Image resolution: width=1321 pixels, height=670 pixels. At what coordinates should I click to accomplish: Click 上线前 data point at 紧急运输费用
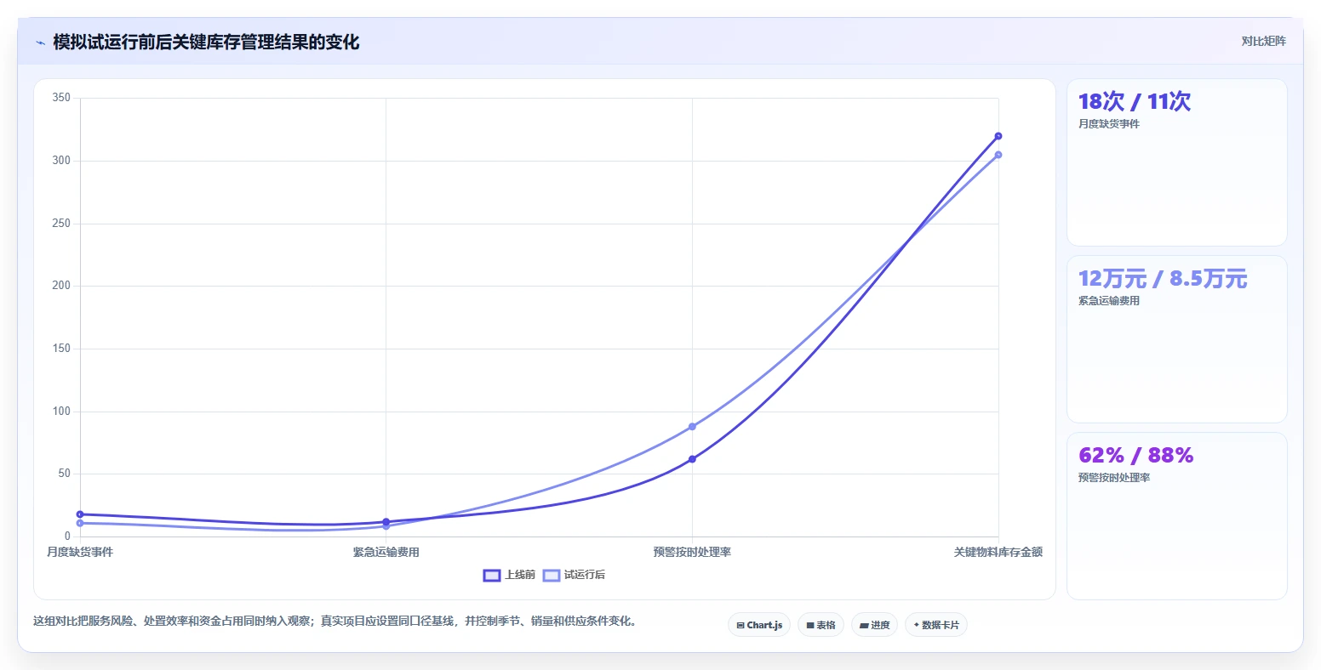[386, 522]
